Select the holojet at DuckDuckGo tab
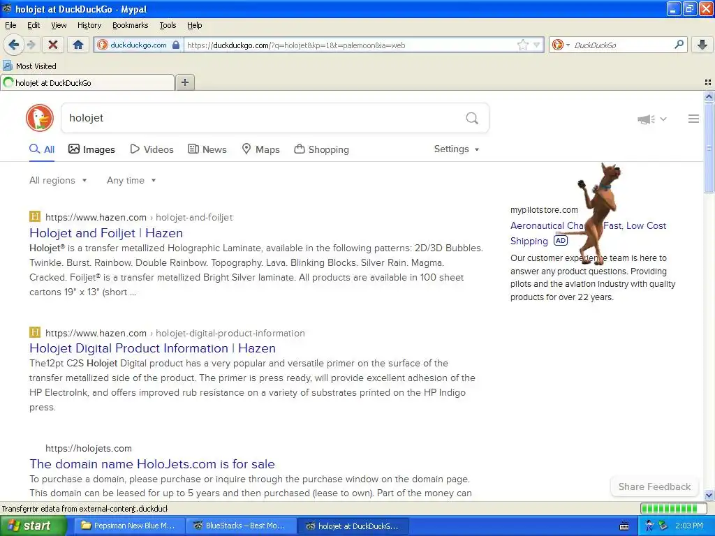 [x=87, y=82]
